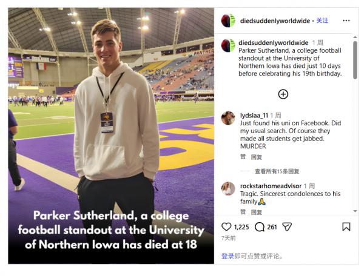Open the diedsuddenlyworldwide username in the caption

tap(274, 43)
